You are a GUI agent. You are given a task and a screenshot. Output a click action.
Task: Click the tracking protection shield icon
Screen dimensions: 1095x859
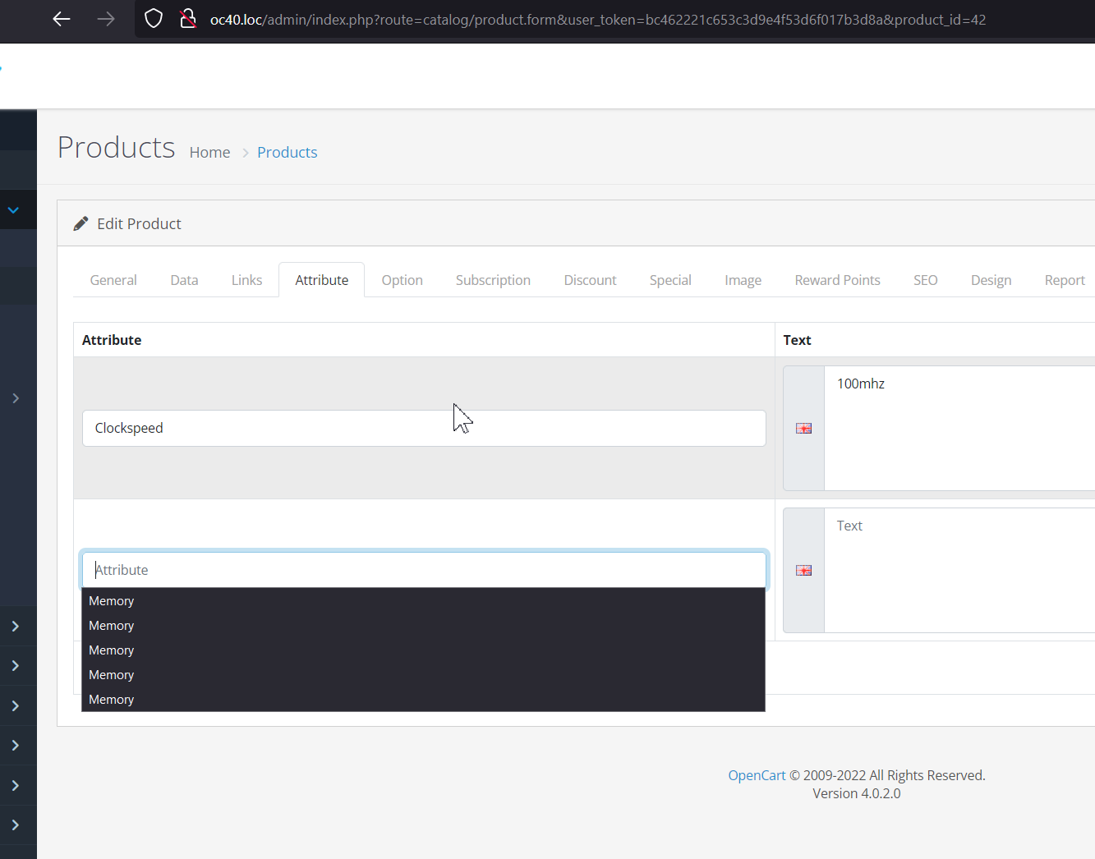(153, 18)
